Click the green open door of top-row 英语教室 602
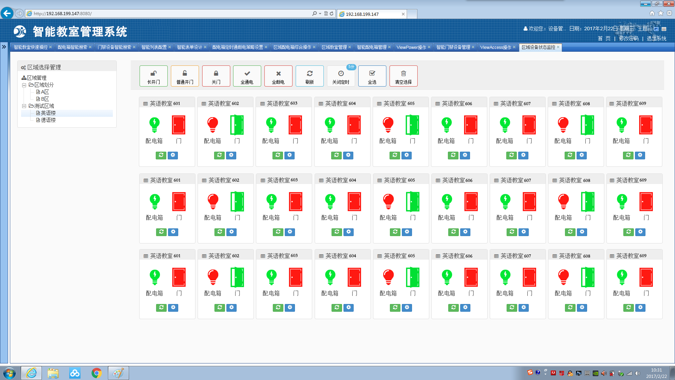Viewport: 675px width, 380px height. [237, 125]
